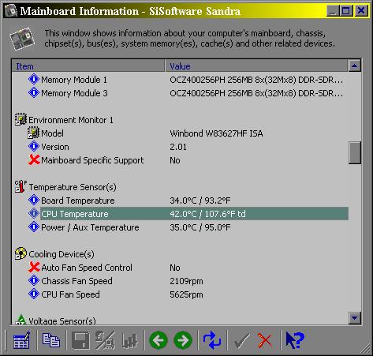Click the scrollbar up arrow
Image resolution: width=373 pixels, height=356 pixels.
(354, 66)
